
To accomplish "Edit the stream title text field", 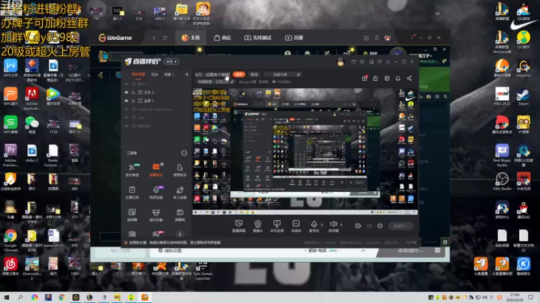I will pos(213,75).
